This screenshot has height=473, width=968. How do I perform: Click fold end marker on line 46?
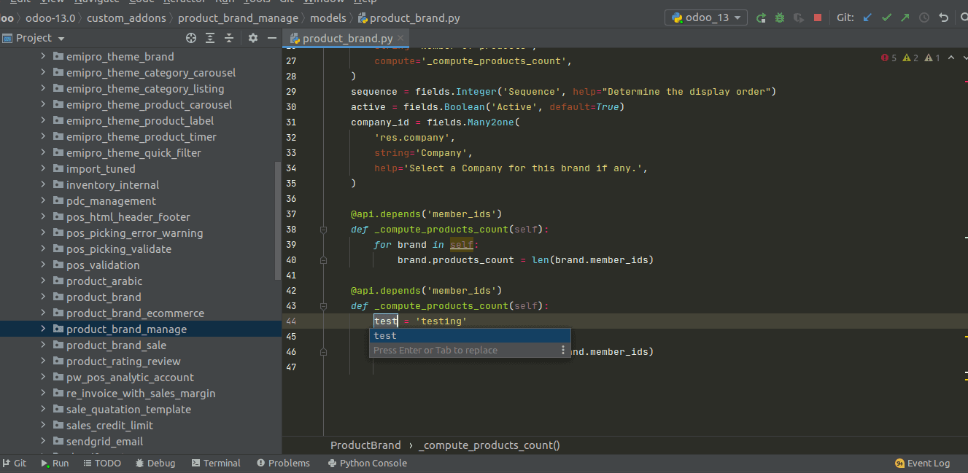coord(323,352)
